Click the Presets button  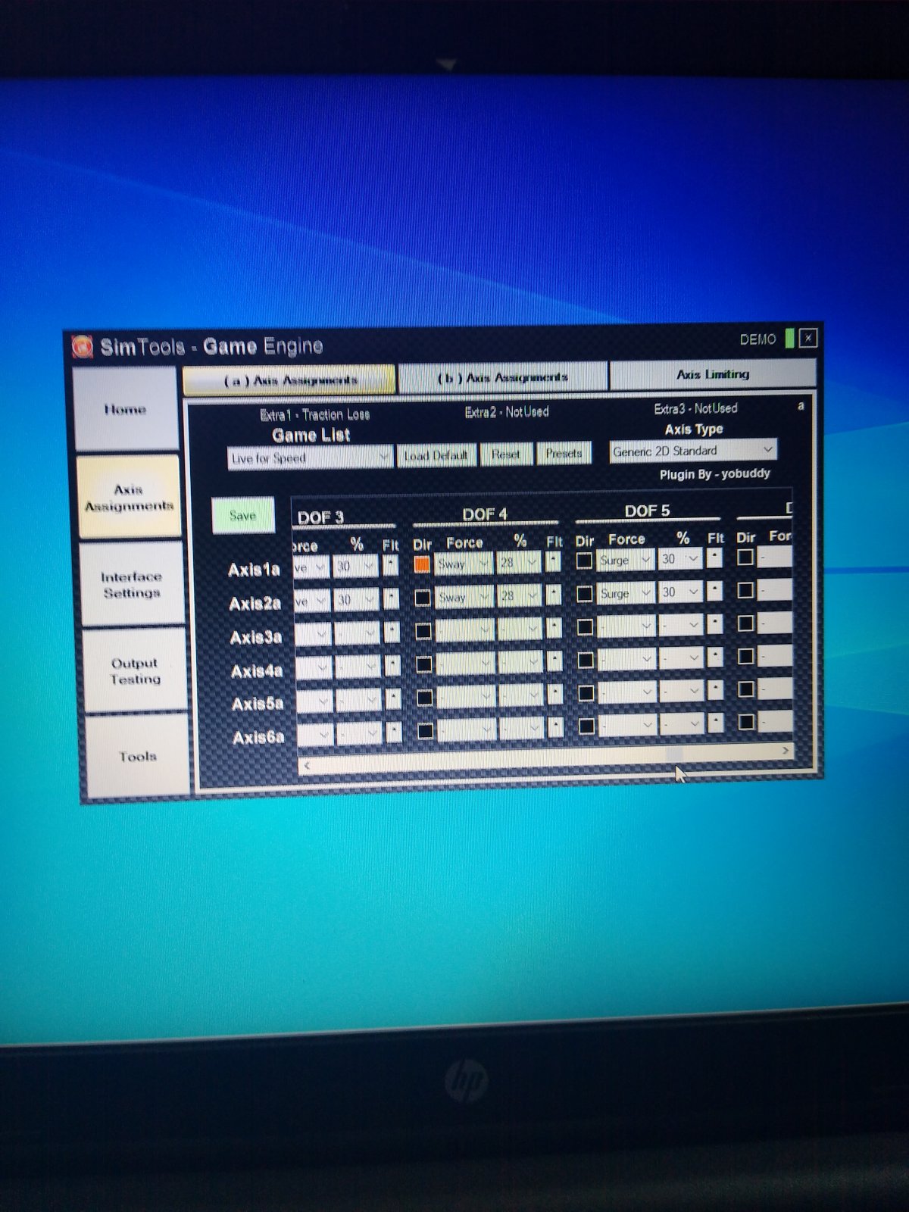pyautogui.click(x=564, y=454)
